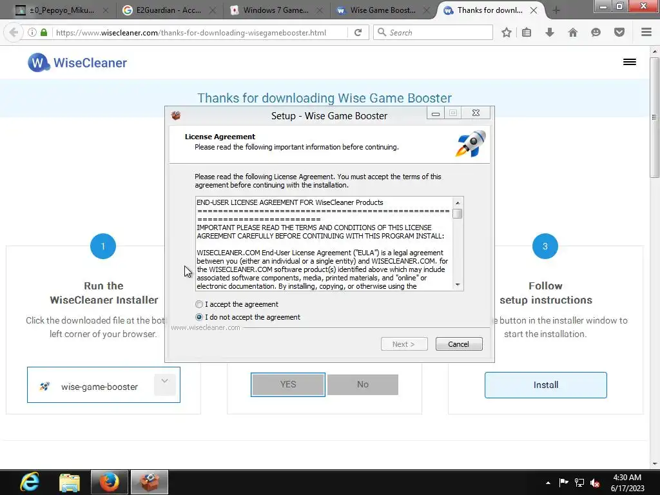Click the smiley chat icon in toolbar
The height and width of the screenshot is (495, 660).
[596, 32]
